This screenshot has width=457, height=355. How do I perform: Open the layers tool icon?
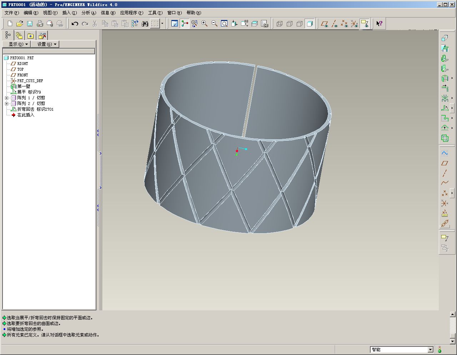pyautogui.click(x=255, y=24)
